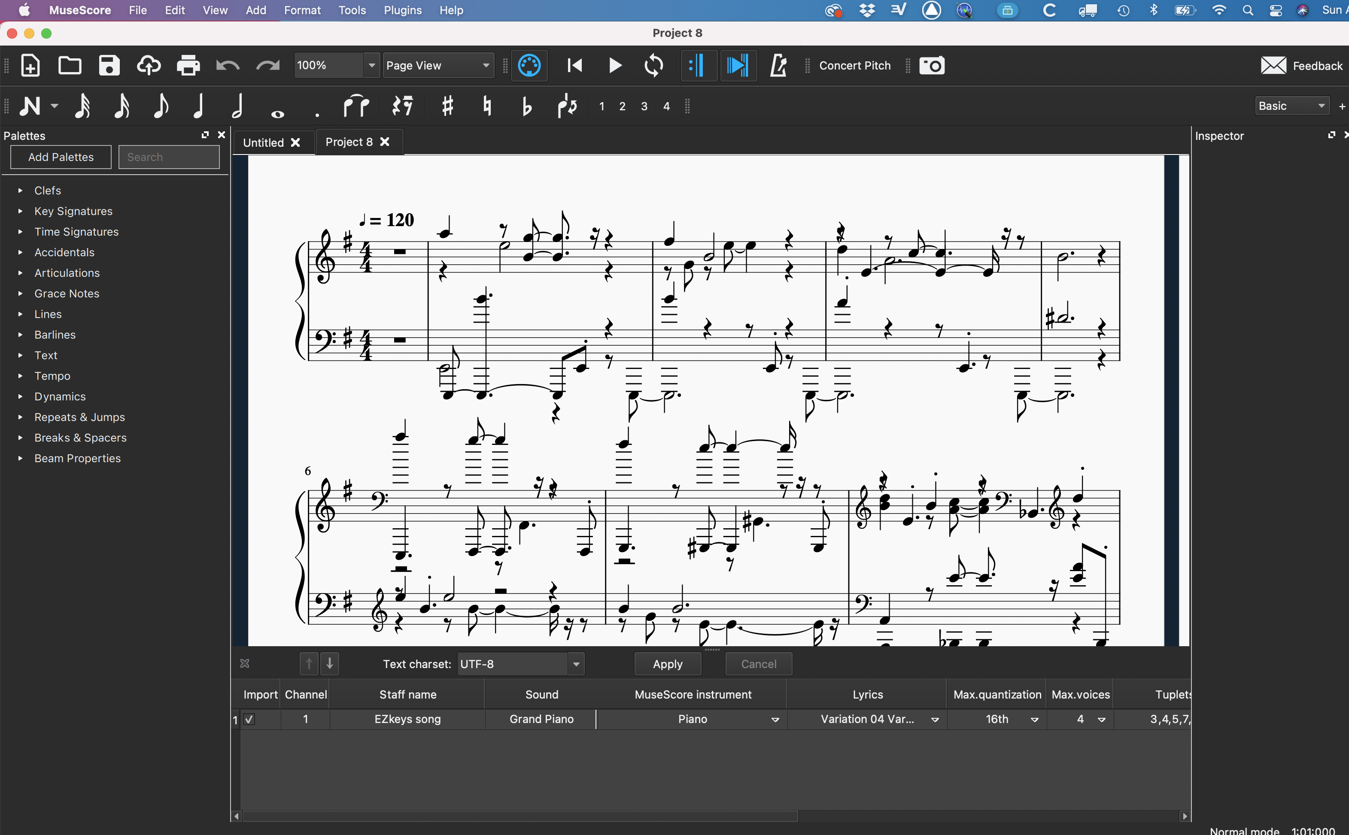This screenshot has width=1349, height=835.
Task: Save the score with the floppy disk icon
Action: (109, 66)
